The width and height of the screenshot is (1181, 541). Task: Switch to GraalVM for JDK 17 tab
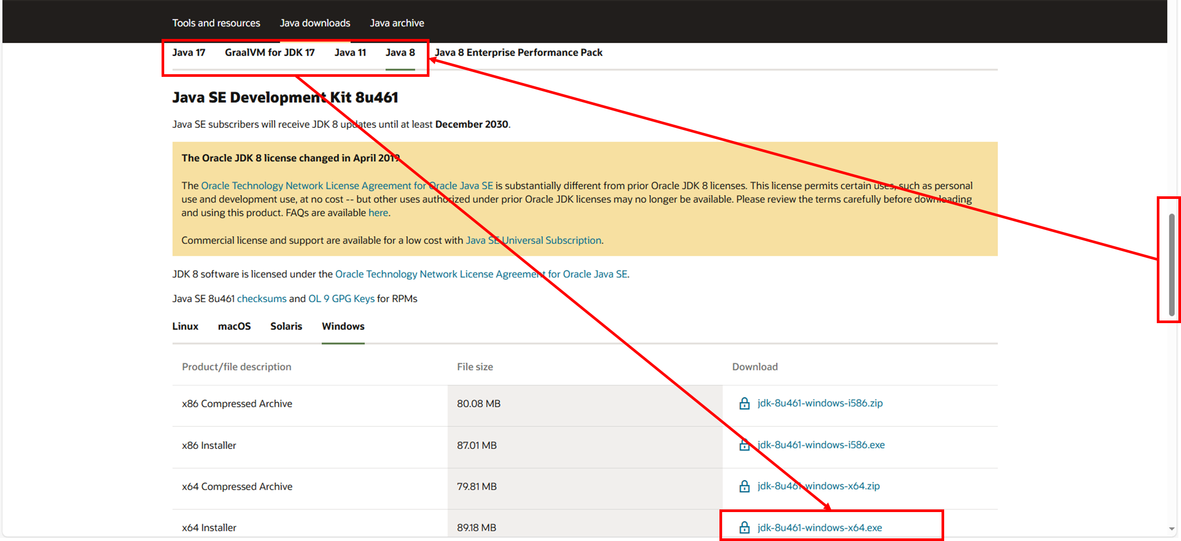[269, 53]
